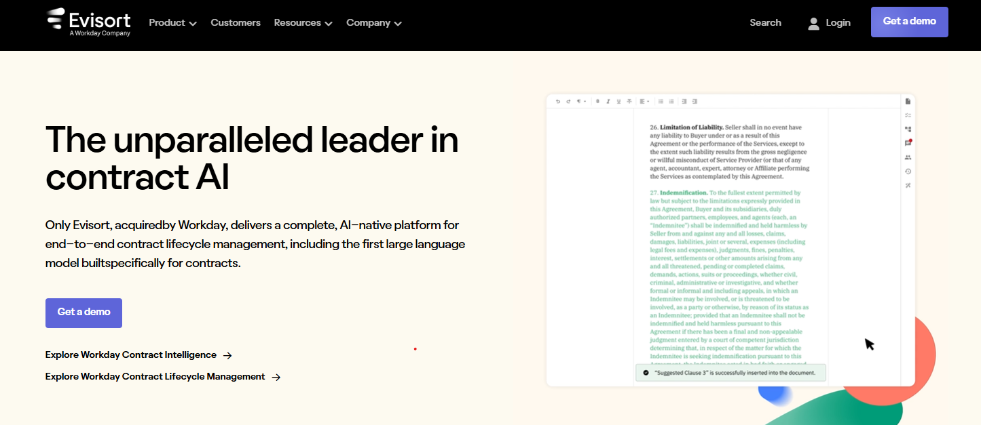Click Get a demo in the black header
Image resolution: width=981 pixels, height=425 pixels.
[909, 22]
